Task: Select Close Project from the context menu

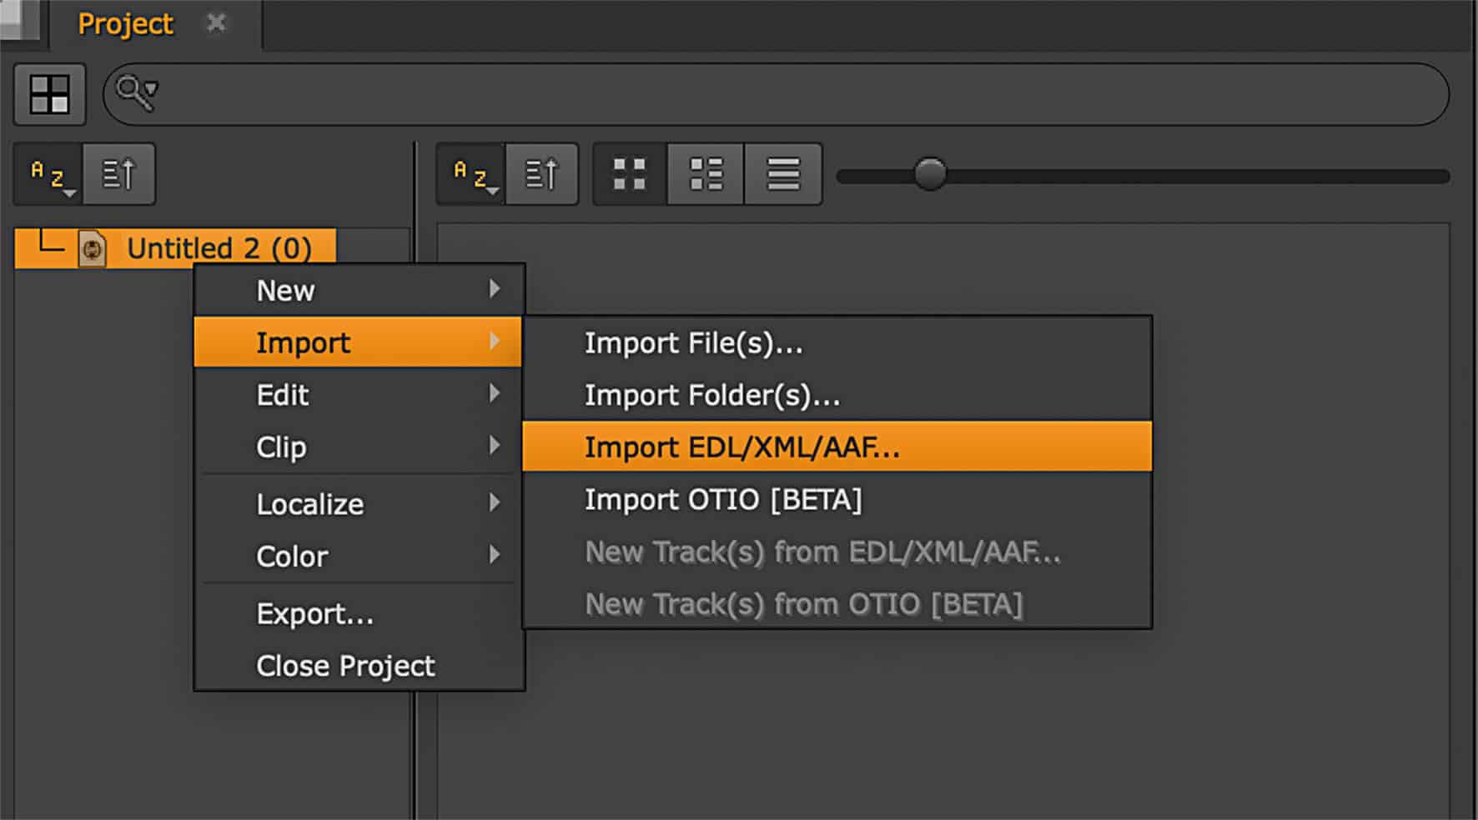Action: 344,665
